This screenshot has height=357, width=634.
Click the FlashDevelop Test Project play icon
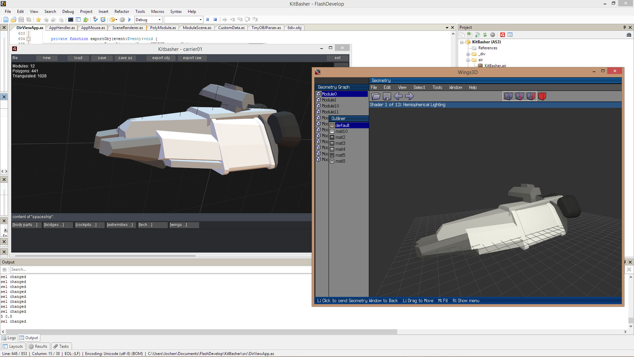point(130,20)
